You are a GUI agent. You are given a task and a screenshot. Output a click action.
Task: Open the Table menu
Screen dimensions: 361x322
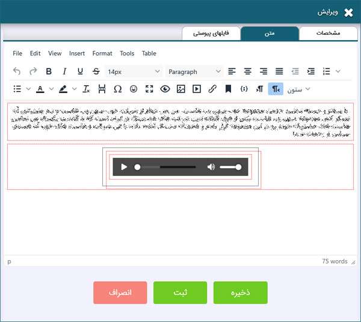coord(149,53)
